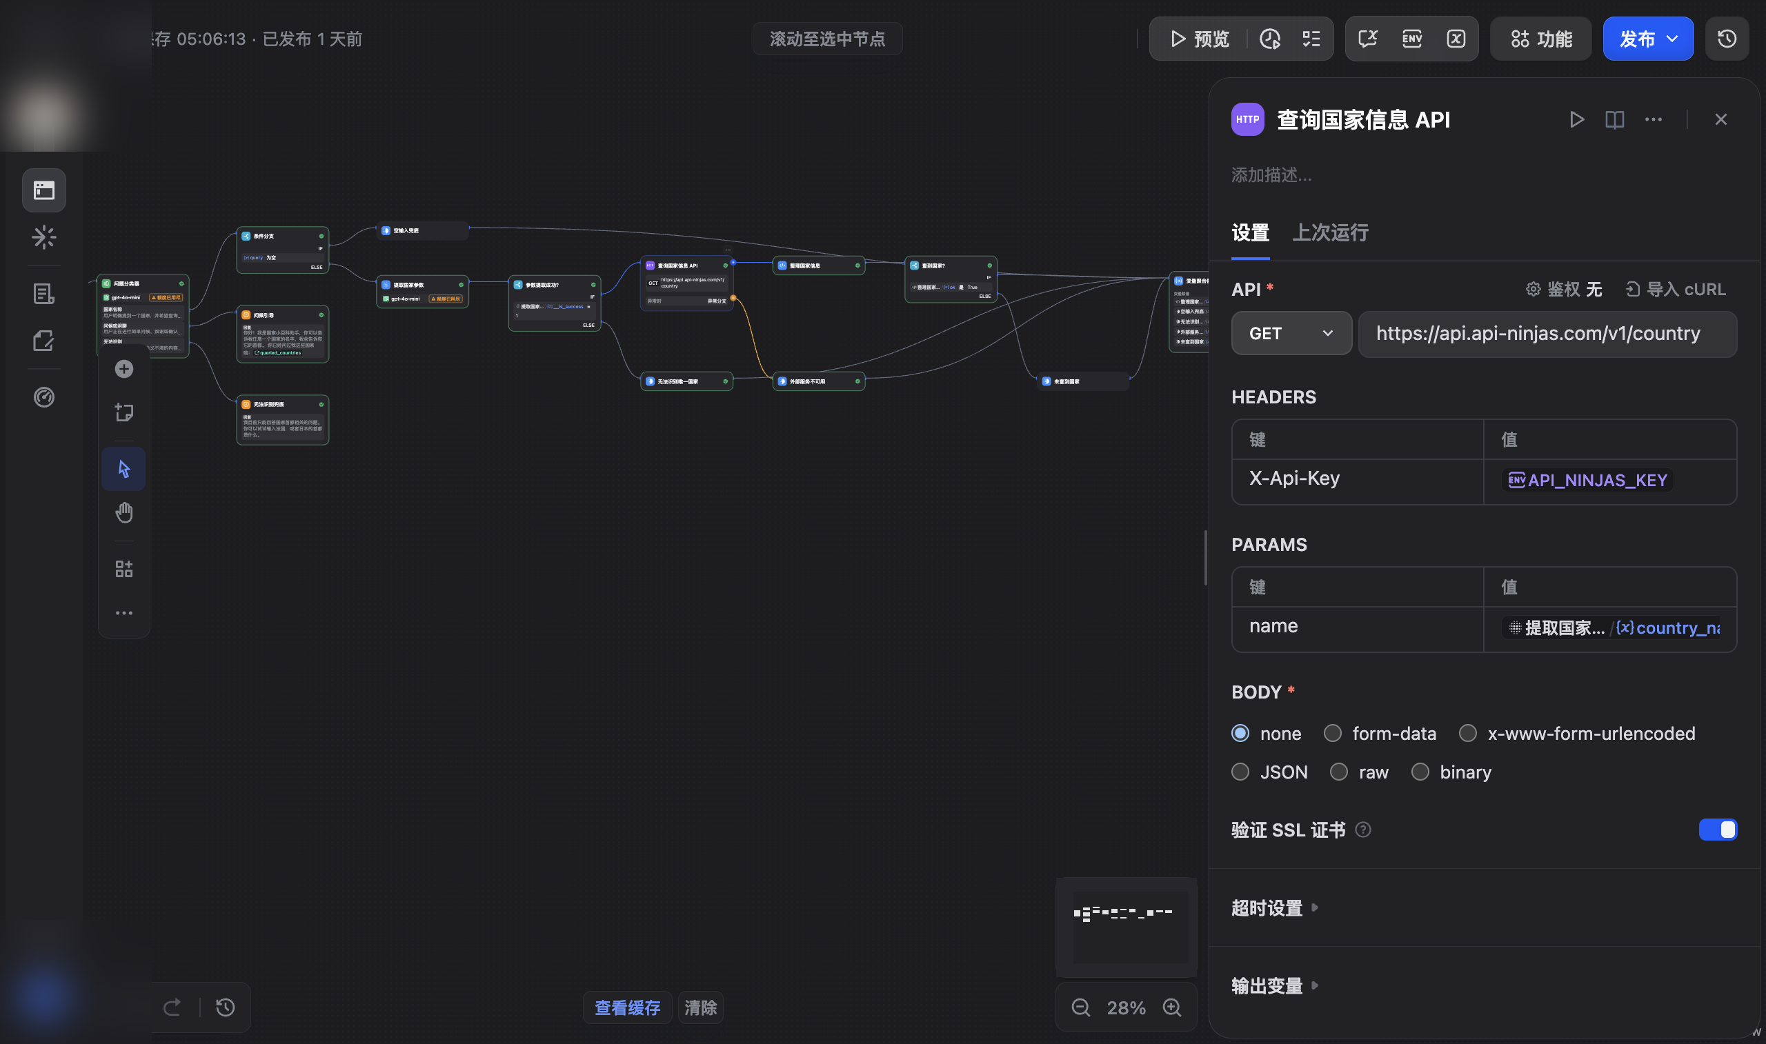This screenshot has width=1766, height=1044.
Task: Open the monitoring gauge sidebar icon
Action: (43, 397)
